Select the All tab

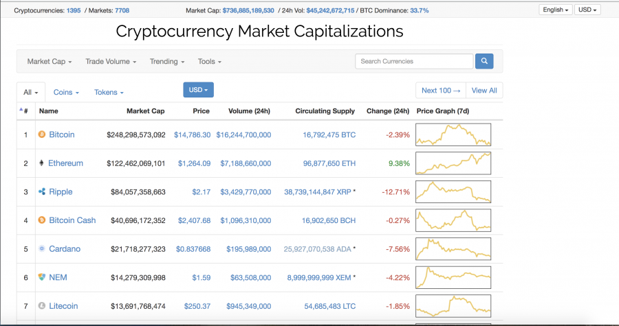[31, 92]
